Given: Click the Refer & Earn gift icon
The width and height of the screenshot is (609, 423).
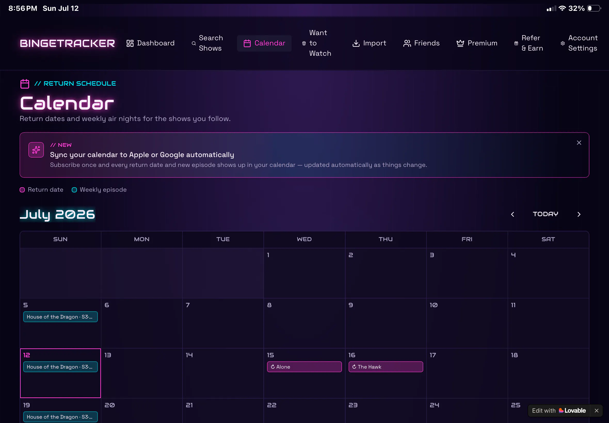Looking at the screenshot, I should pos(516,43).
